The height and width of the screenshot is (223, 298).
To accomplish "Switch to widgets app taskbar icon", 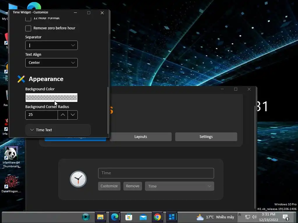I will click(x=172, y=217).
